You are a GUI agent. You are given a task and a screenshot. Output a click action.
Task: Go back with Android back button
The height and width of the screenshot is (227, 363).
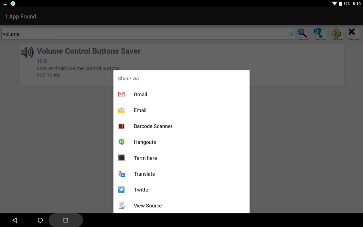tap(15, 220)
